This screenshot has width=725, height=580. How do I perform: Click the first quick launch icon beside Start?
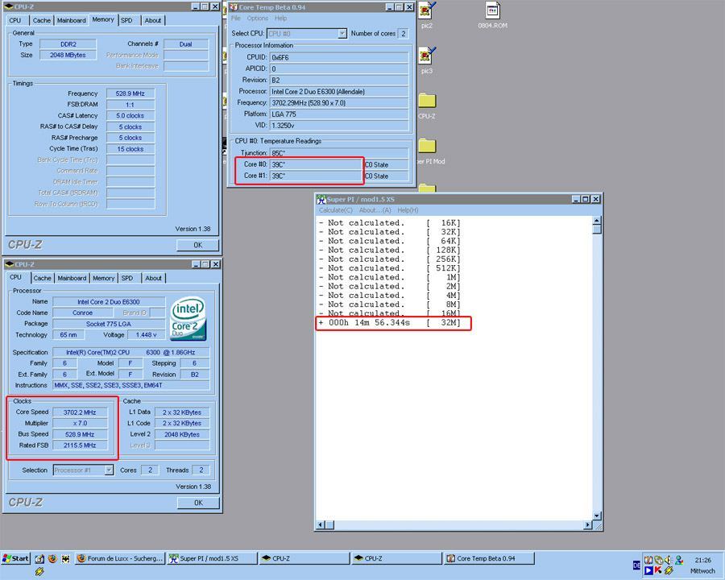tap(39, 558)
